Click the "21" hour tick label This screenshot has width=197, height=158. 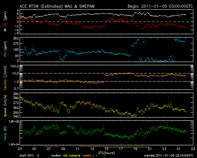(x=150, y=149)
